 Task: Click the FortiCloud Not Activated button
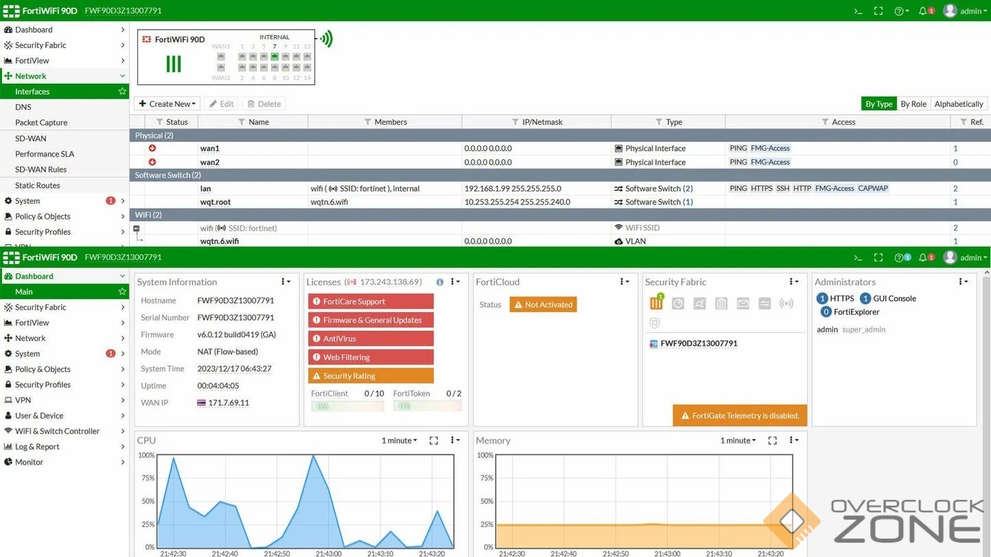click(x=543, y=305)
